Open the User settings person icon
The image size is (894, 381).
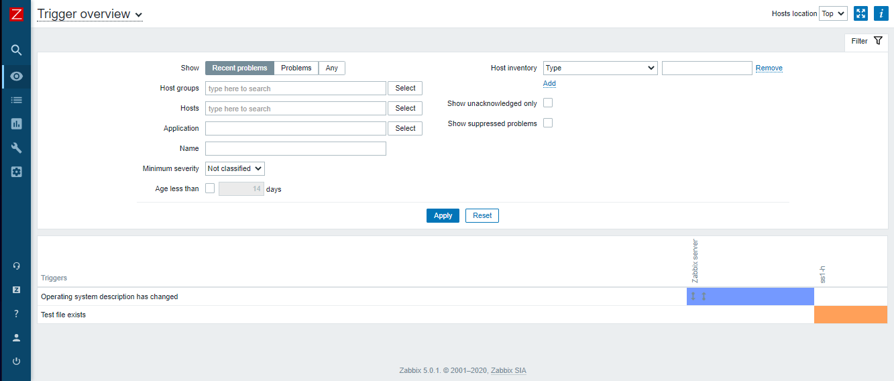pyautogui.click(x=17, y=337)
